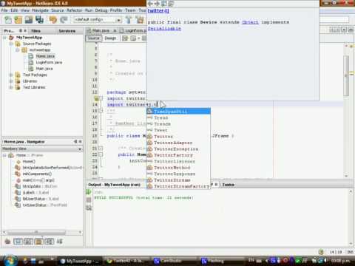This screenshot has height=266, width=355.
Task: Click the stop icon in the Output panel
Action: tap(89, 199)
